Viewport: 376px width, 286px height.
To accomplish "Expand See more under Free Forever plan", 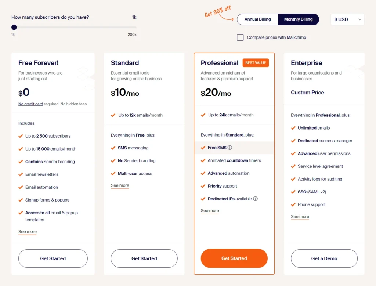I will (27, 232).
